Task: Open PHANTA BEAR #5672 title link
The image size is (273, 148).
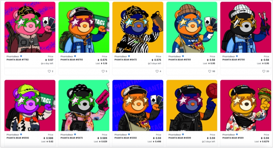Action: pyautogui.click(x=72, y=138)
